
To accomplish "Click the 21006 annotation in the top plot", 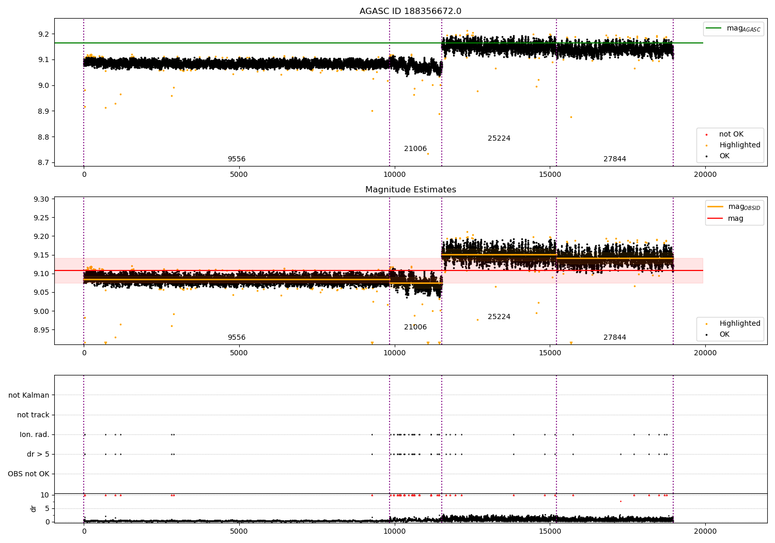I will (415, 149).
